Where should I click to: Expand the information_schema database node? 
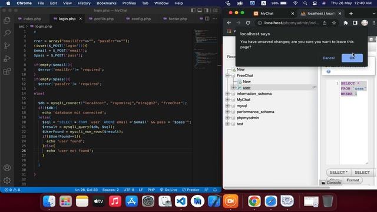coord(227,94)
